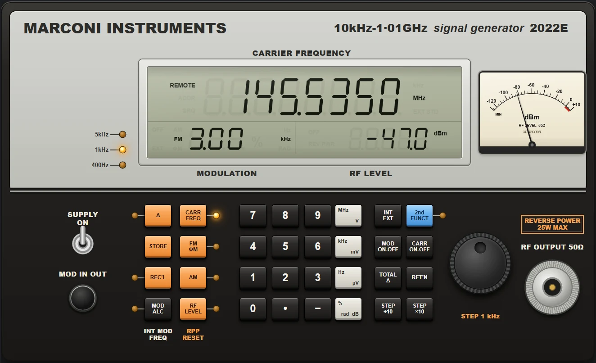Tap digit 2 on keypad
The width and height of the screenshot is (596, 363).
click(285, 277)
